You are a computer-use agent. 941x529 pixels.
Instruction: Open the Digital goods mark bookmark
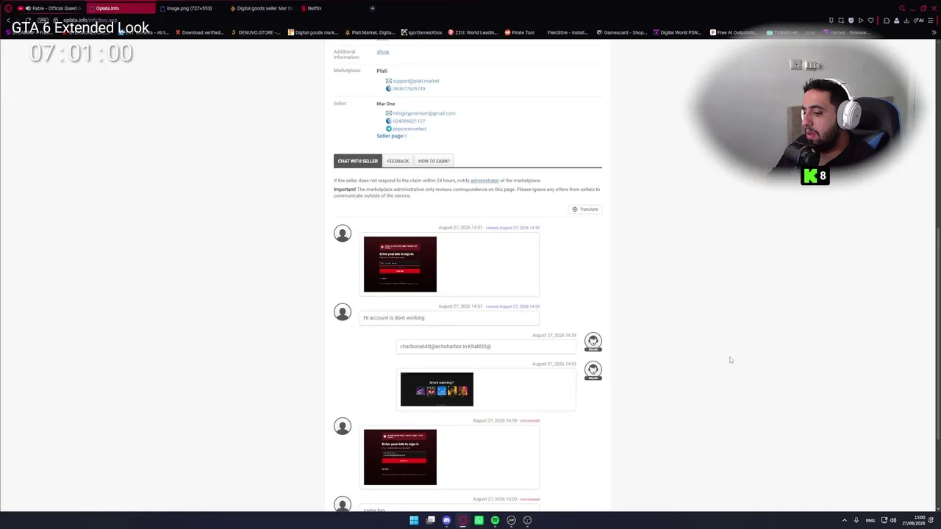point(313,32)
